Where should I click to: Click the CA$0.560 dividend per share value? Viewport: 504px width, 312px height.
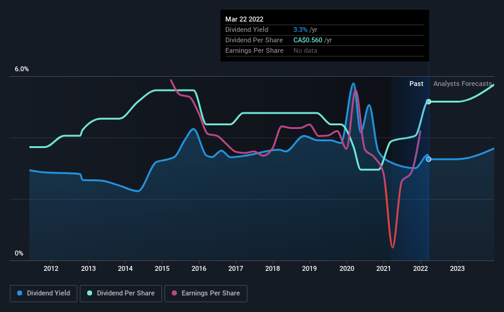308,40
